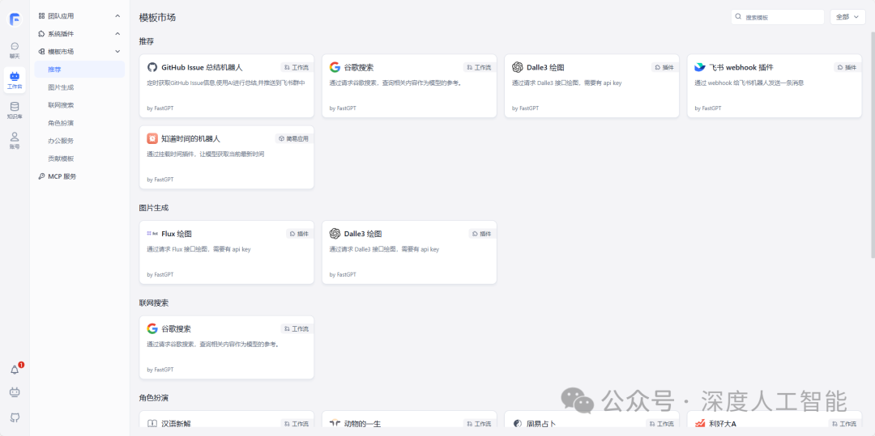
Task: Click the OpenAI logo under 图片生成 section
Action: point(335,234)
